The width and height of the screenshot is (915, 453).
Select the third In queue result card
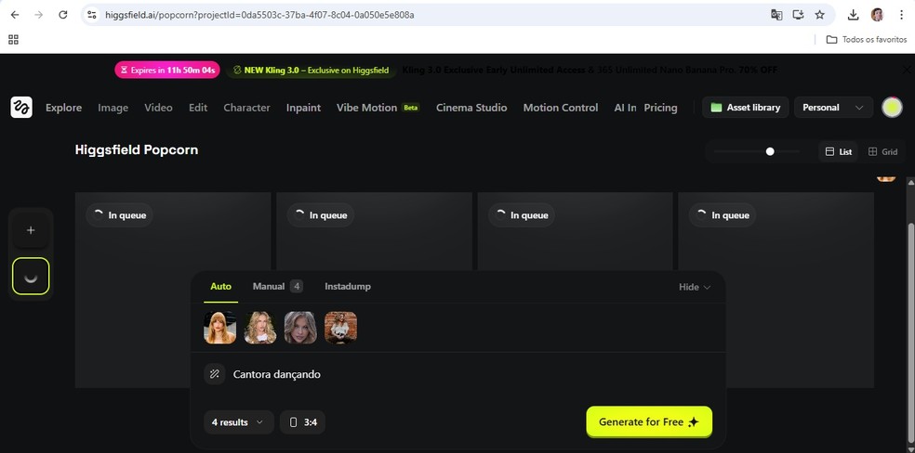point(576,232)
